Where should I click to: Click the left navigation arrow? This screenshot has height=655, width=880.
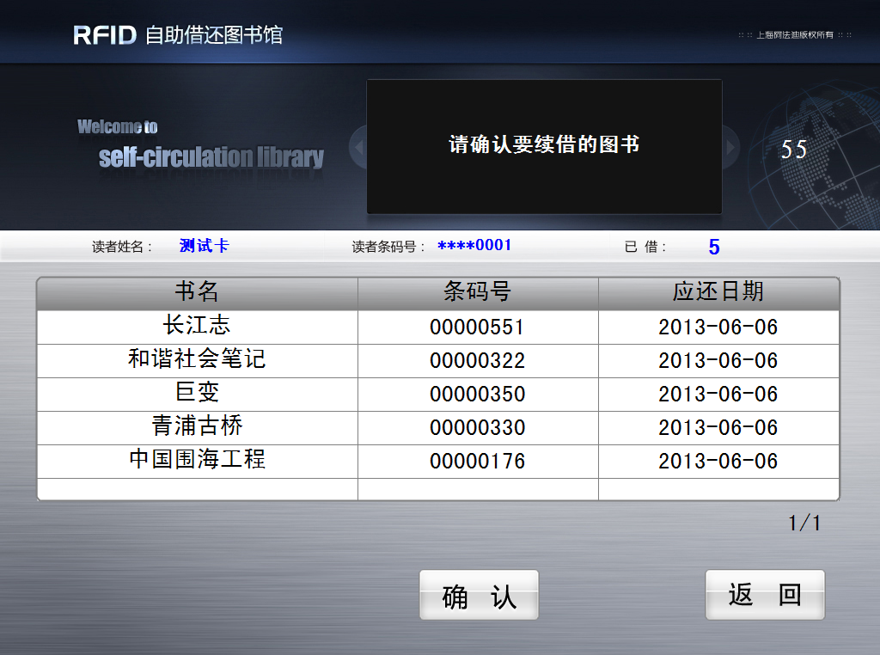[358, 146]
